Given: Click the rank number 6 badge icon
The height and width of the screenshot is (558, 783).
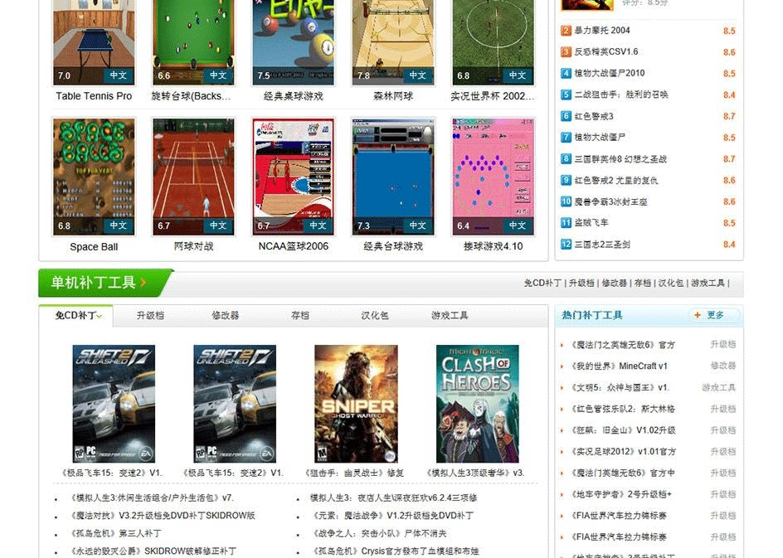Looking at the screenshot, I should pos(566,116).
